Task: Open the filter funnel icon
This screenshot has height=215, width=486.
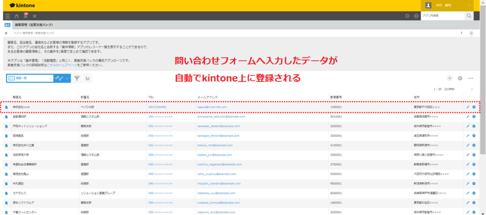Action: pos(77,78)
